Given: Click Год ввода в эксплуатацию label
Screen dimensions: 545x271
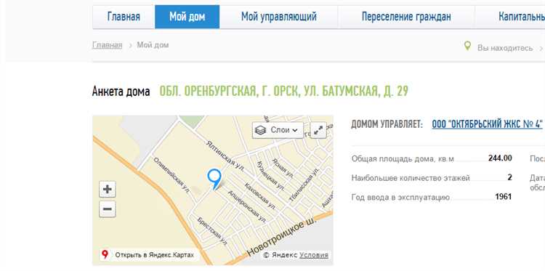Looking at the screenshot, I should point(400,198).
